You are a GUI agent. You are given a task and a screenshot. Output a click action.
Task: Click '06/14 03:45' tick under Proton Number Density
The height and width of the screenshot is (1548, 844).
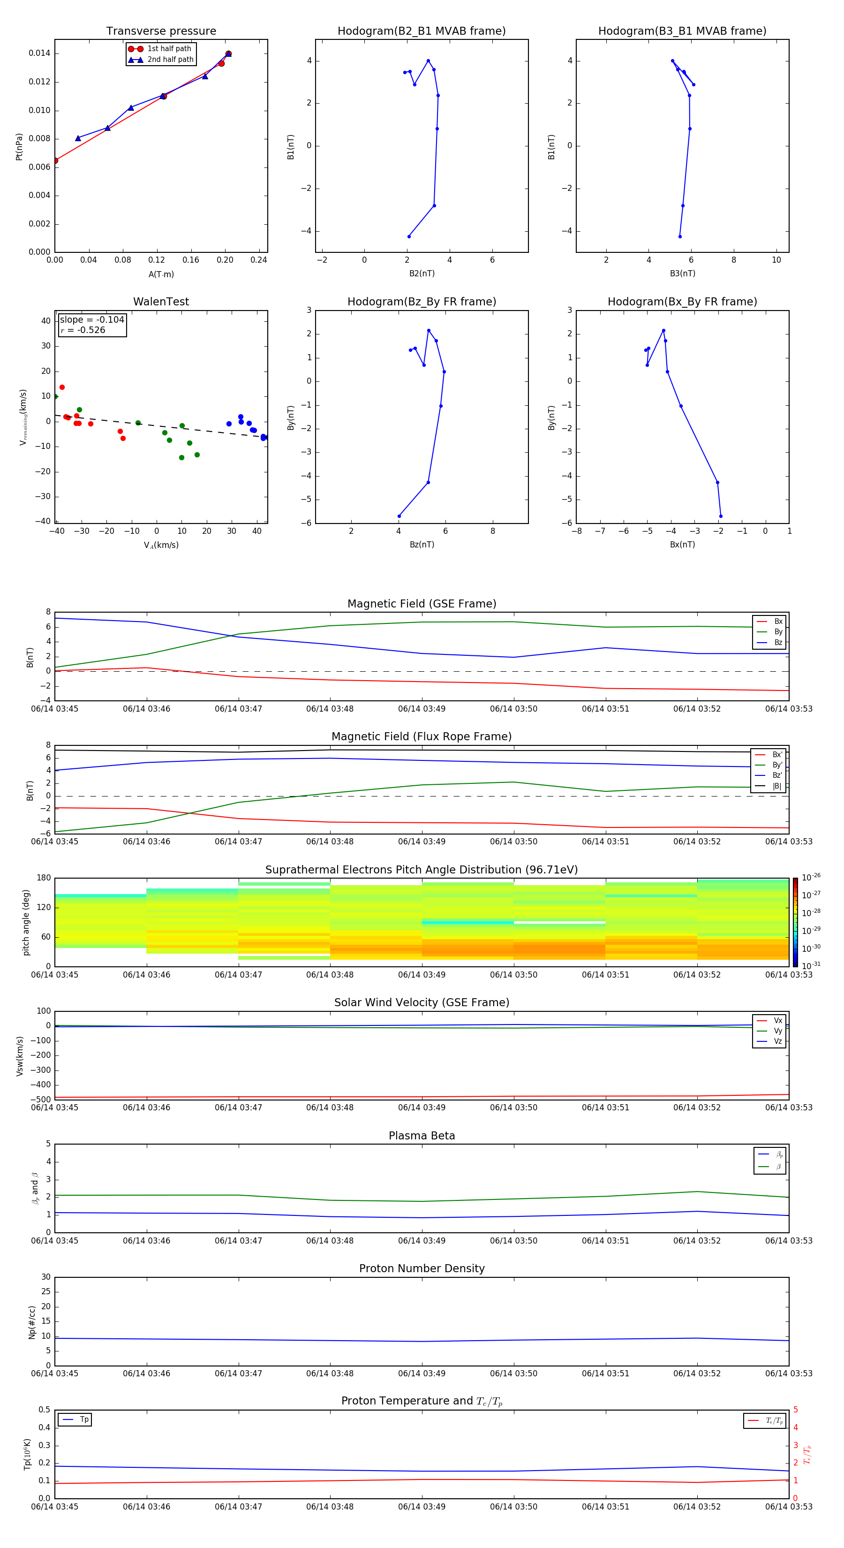point(55,1373)
